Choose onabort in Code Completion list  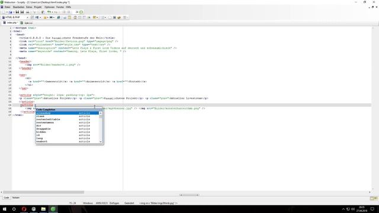point(67,141)
